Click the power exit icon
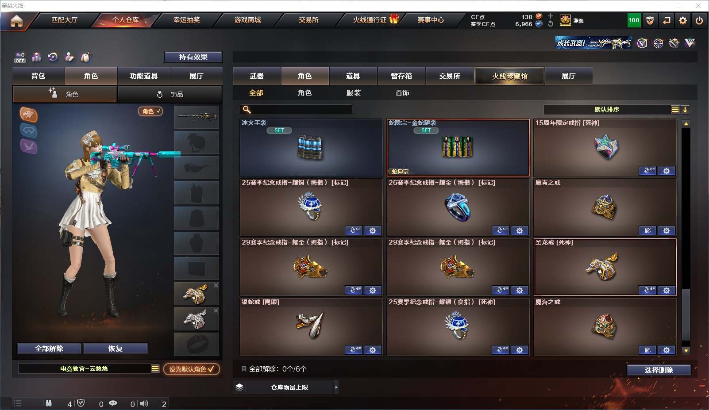709x410 pixels. 699,20
